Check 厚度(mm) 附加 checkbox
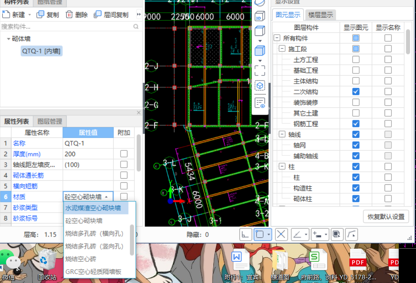The width and height of the screenshot is (416, 283). 124,154
